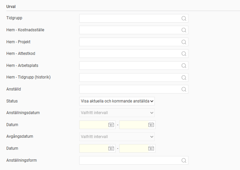Image resolution: width=240 pixels, height=170 pixels.
Task: Expand the Status dropdown
Action: [x=117, y=101]
